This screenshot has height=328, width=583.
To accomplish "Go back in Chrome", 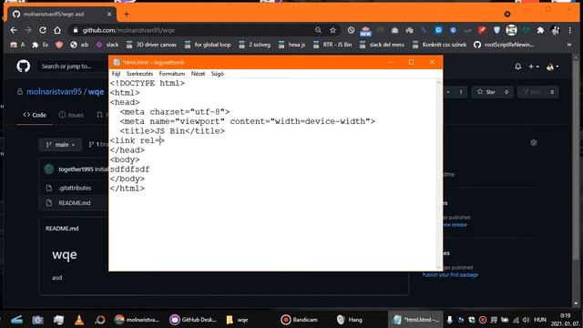I will click(14, 30).
